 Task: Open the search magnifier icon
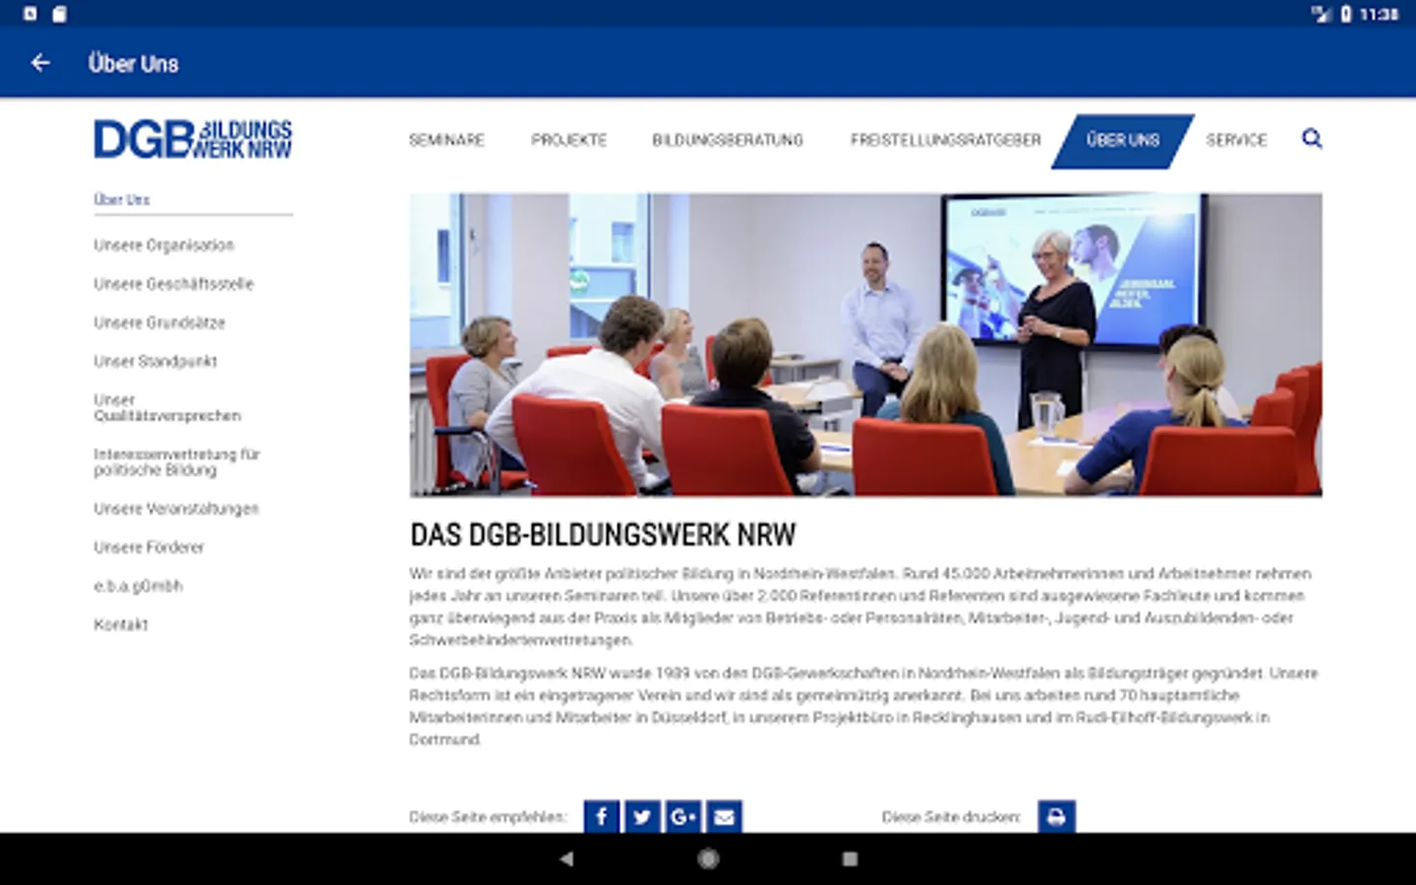1312,139
